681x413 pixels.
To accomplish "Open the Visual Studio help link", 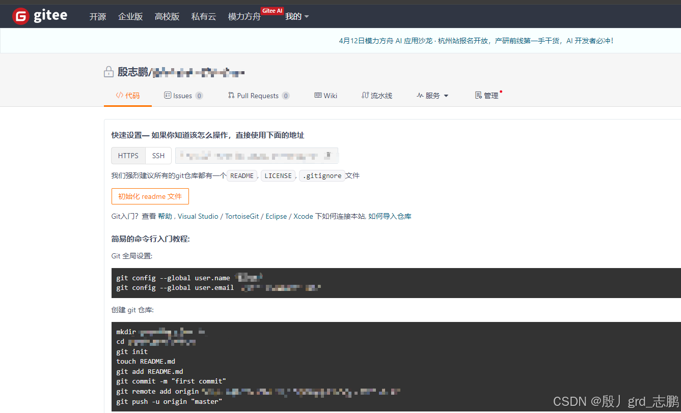I will 198,216.
